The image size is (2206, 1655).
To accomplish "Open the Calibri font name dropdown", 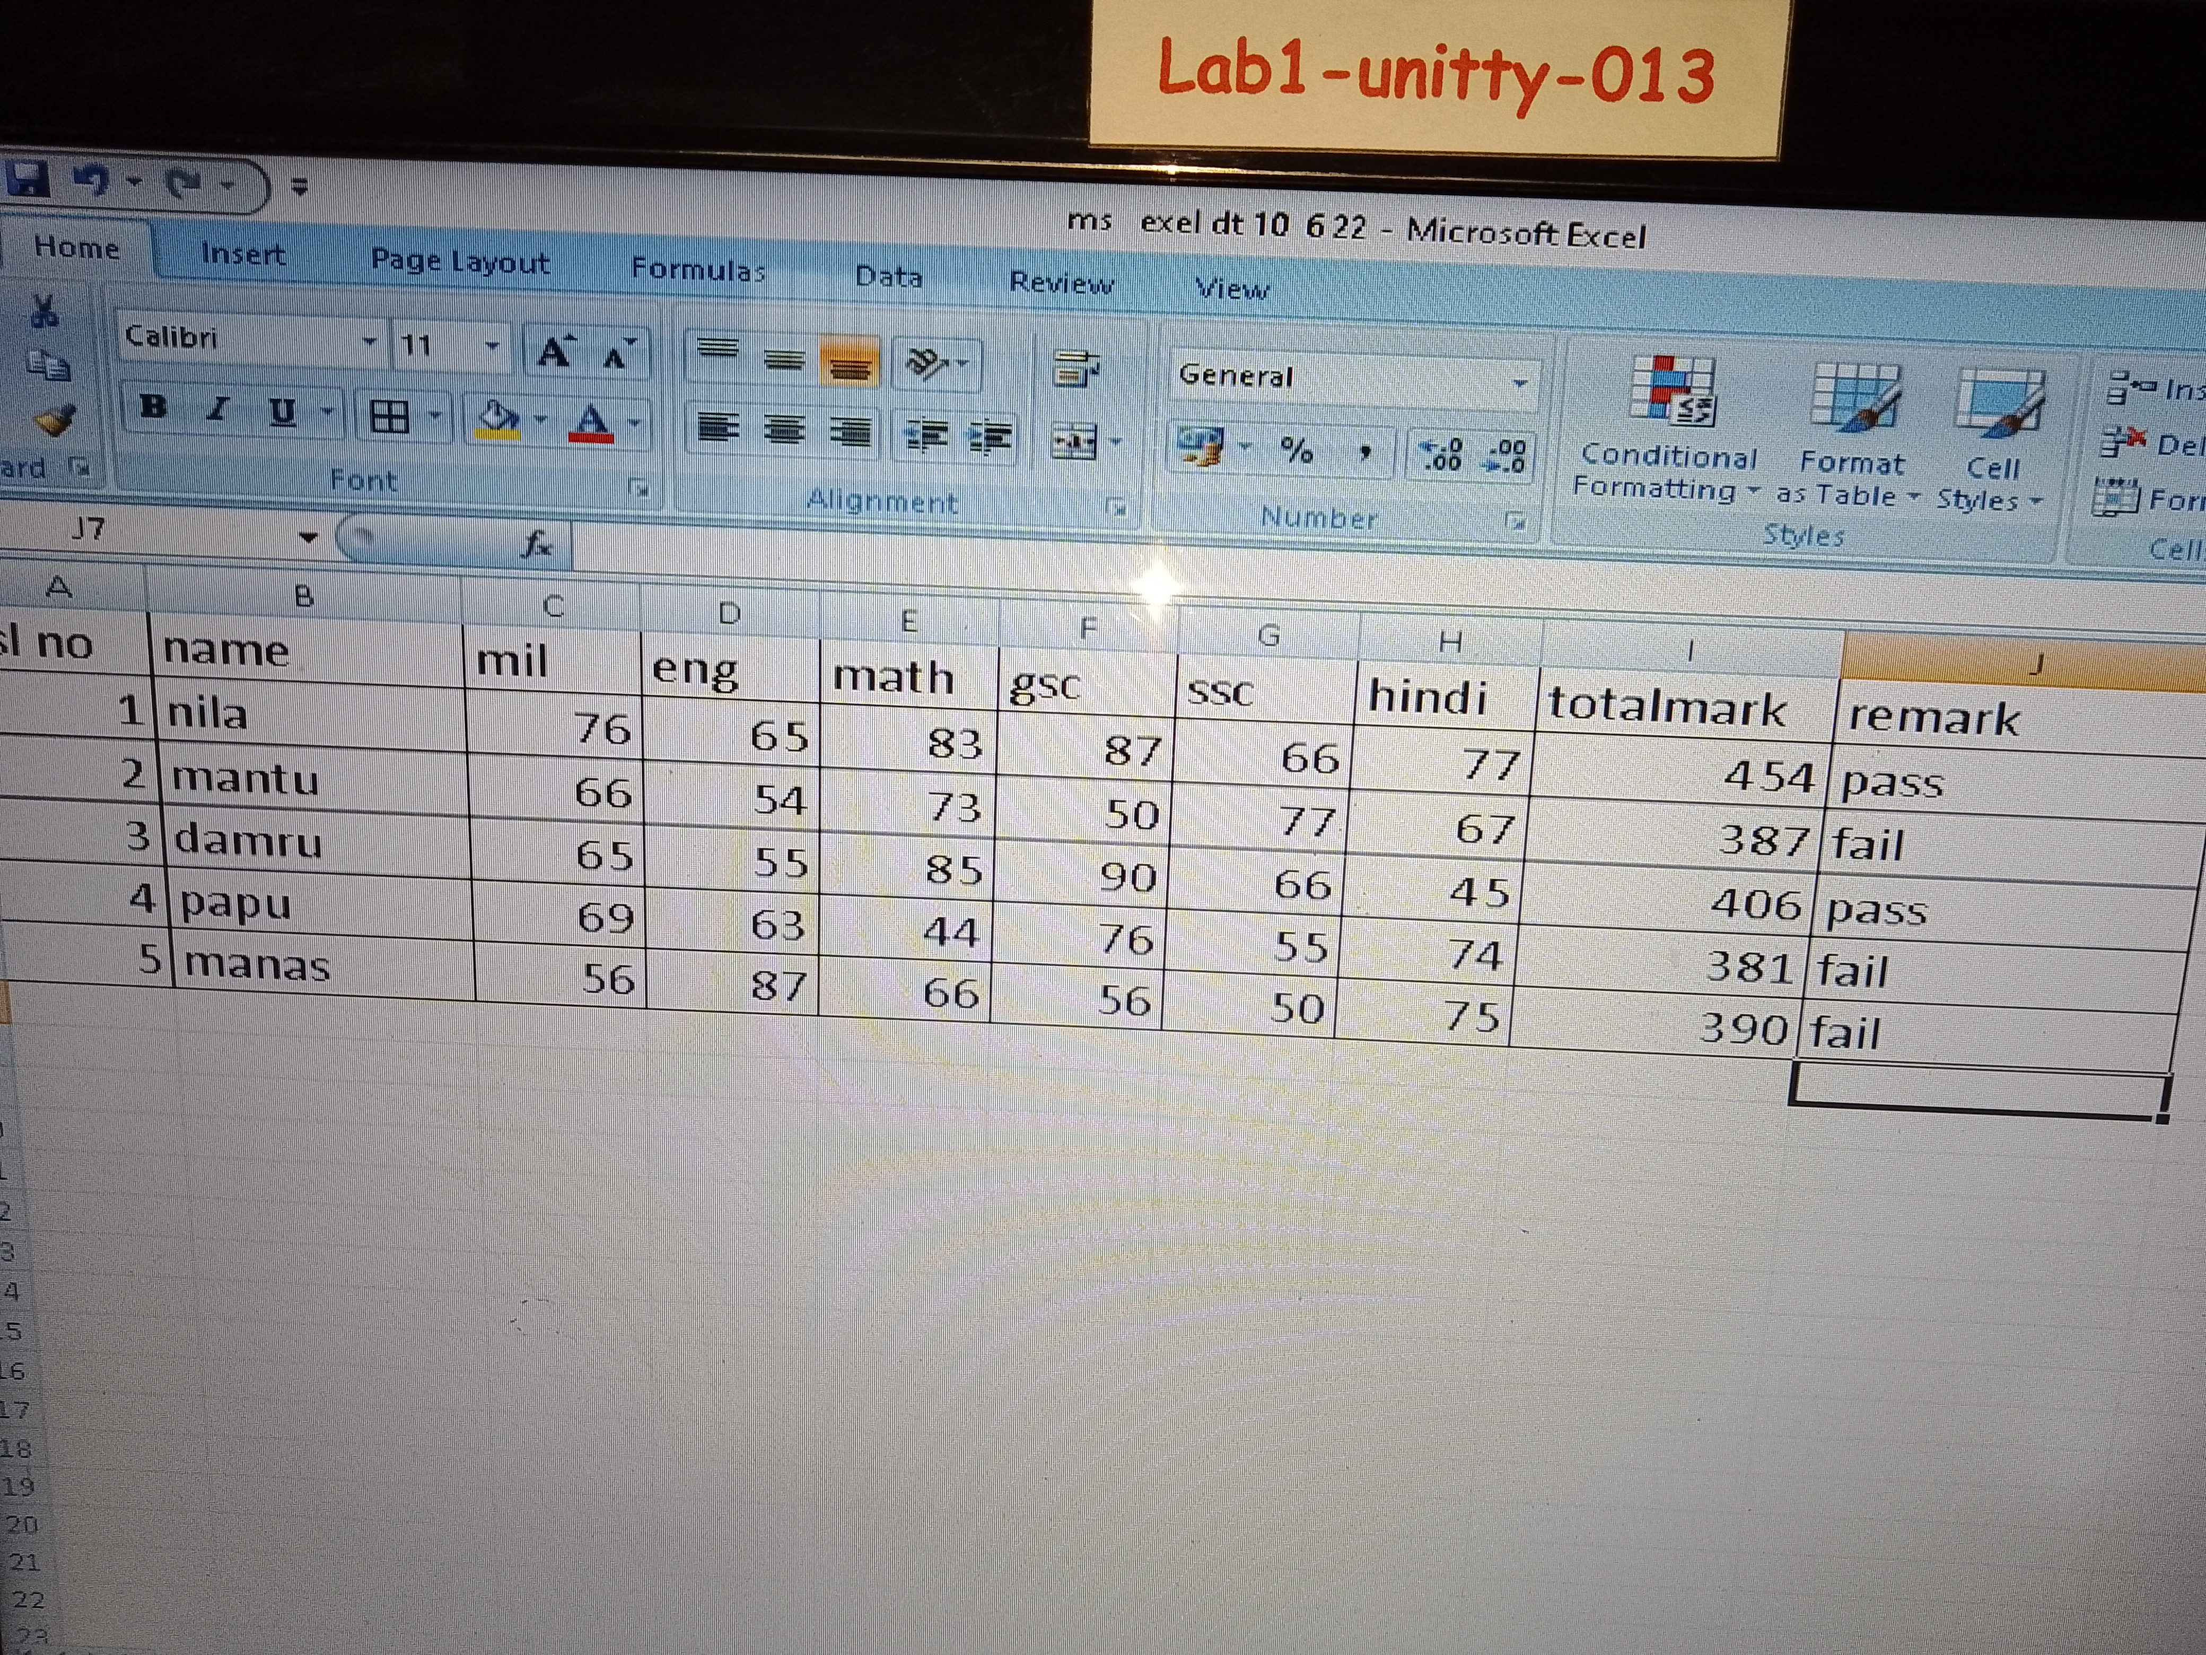I will (x=370, y=342).
